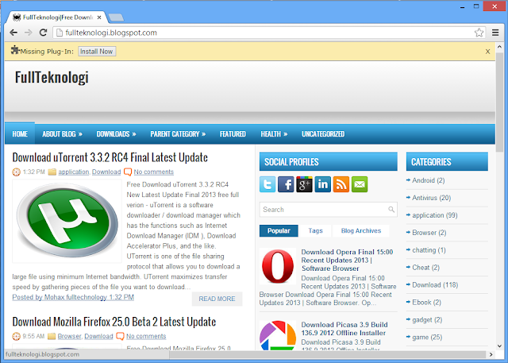The height and width of the screenshot is (363, 508).
Task: Open the Facebook social profile icon
Action: (286, 184)
